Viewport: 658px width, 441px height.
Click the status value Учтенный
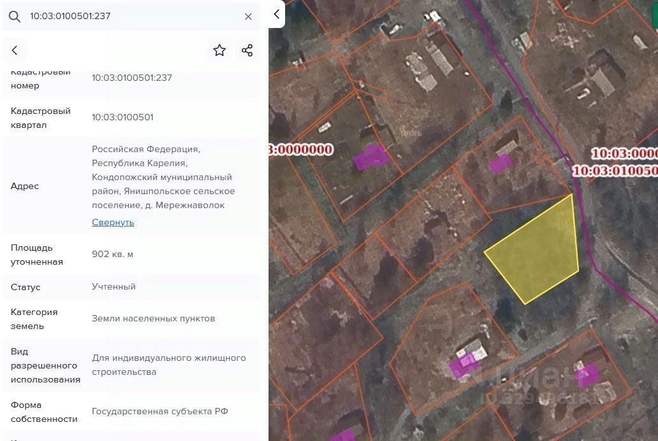pyautogui.click(x=114, y=286)
